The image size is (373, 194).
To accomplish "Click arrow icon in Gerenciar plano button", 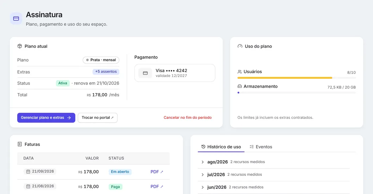I will (x=69, y=118).
